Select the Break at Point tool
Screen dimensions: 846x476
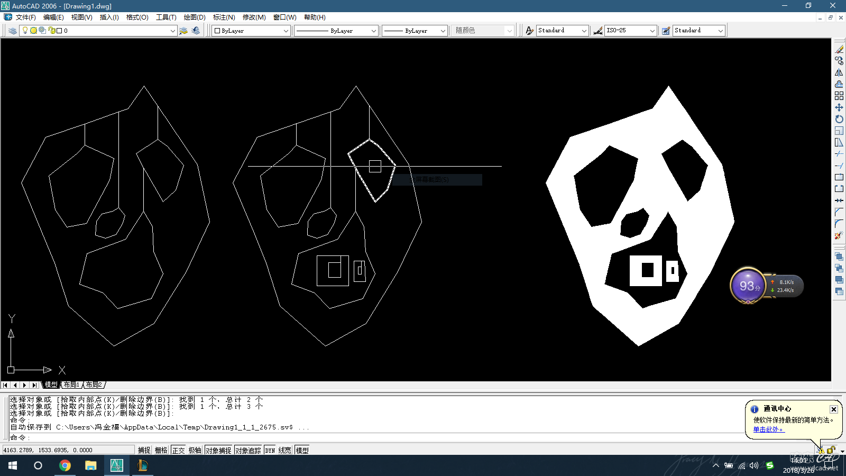click(839, 177)
